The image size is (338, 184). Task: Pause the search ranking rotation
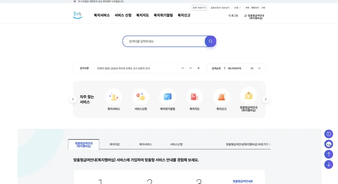(x=252, y=68)
